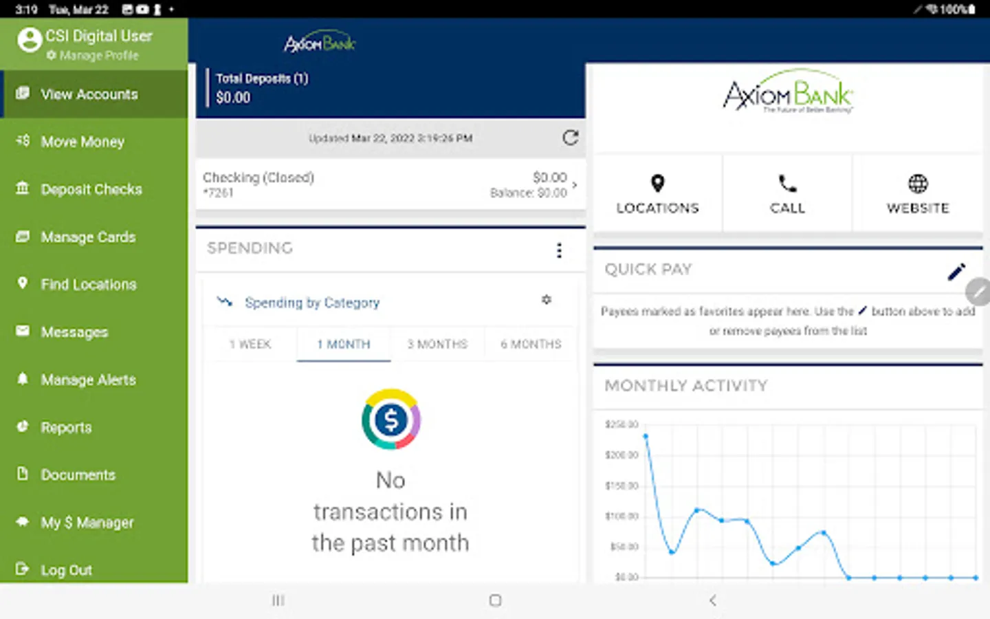Click the Move Money dollar transfer icon
Screen dimensions: 990x619
click(x=23, y=140)
